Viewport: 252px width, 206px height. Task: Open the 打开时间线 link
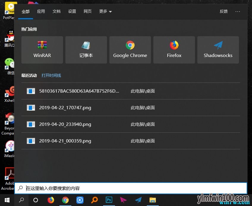(51, 75)
